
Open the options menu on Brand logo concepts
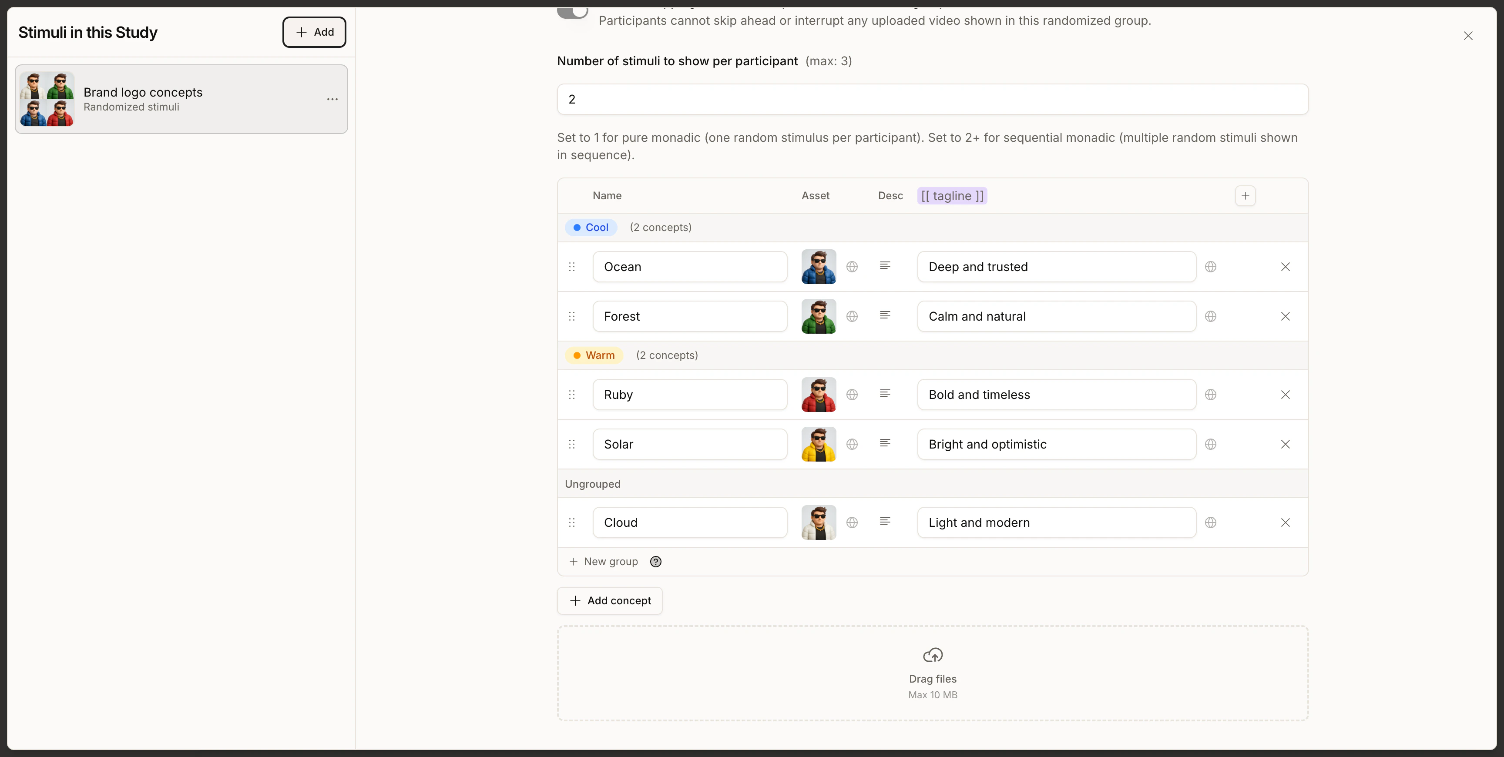332,99
